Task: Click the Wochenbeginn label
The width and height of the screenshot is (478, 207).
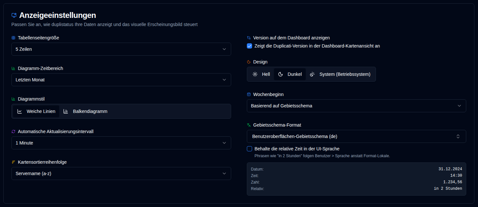Action: click(x=268, y=94)
